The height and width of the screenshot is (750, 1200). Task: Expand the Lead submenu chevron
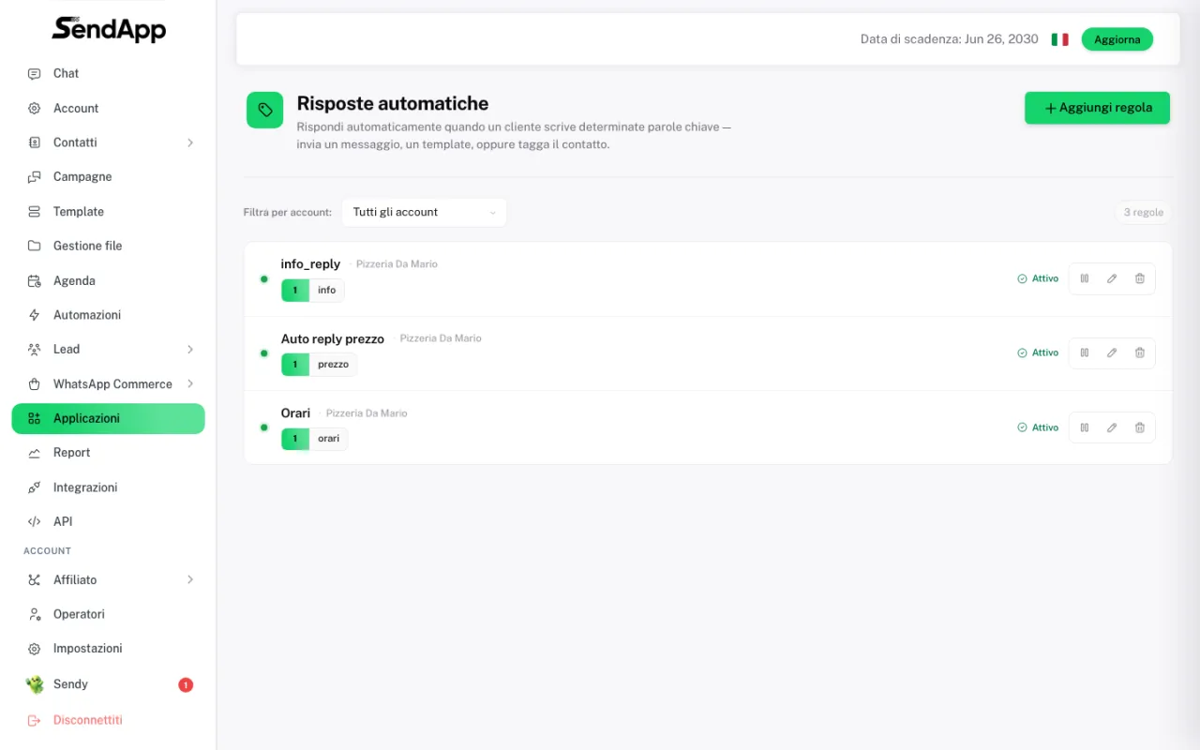pyautogui.click(x=190, y=349)
